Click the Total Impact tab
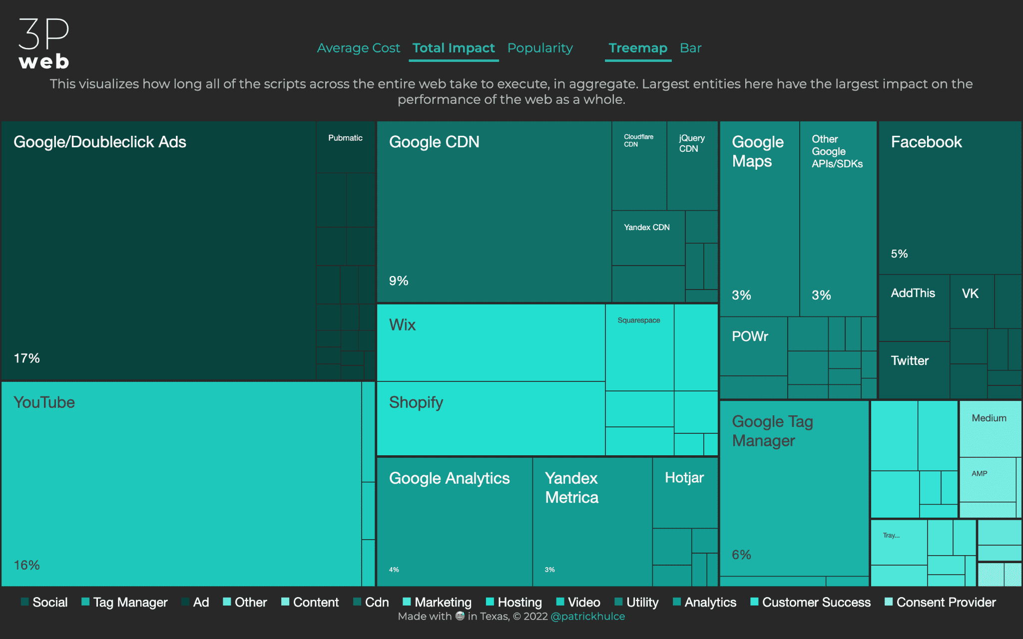1023x639 pixels. pos(453,47)
